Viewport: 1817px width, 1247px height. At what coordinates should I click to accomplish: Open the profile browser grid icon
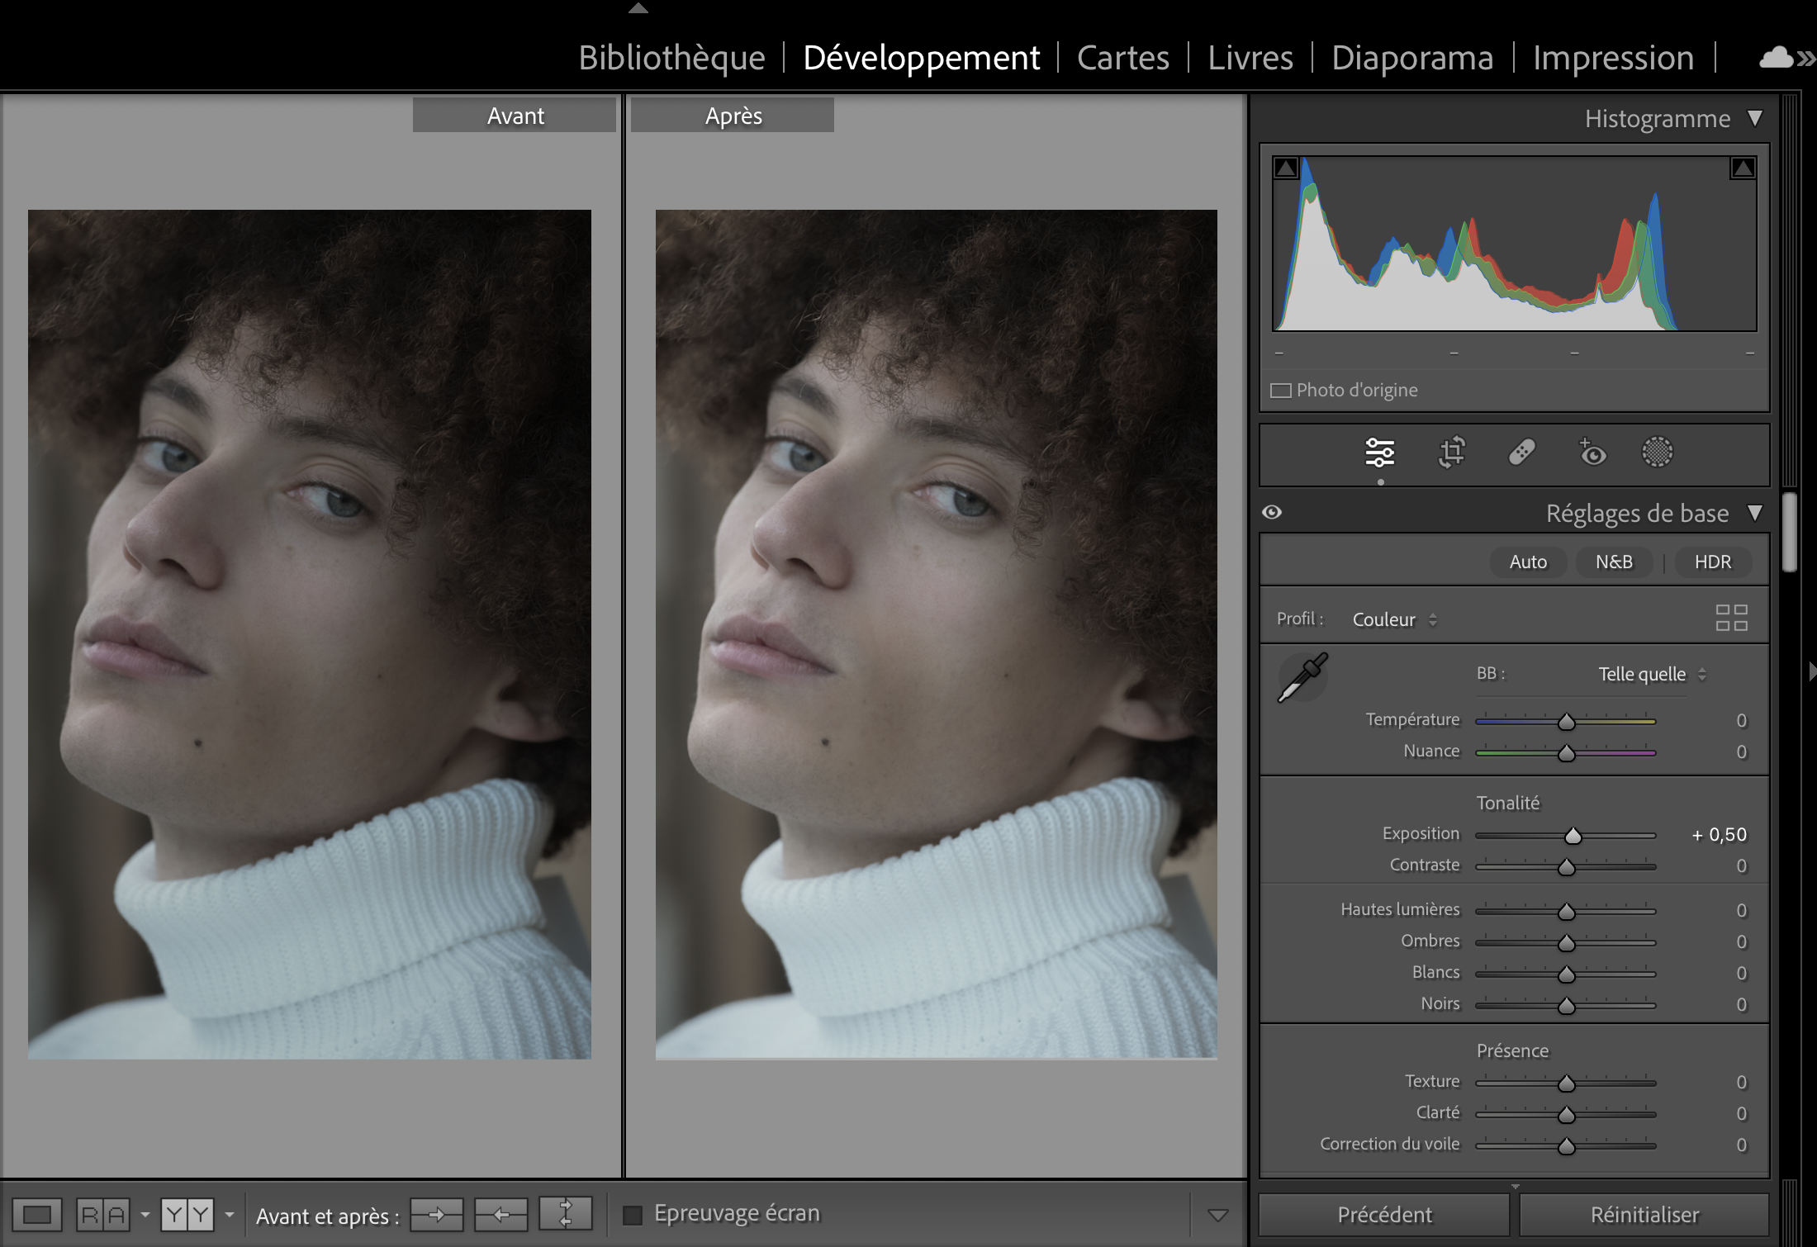click(x=1731, y=618)
